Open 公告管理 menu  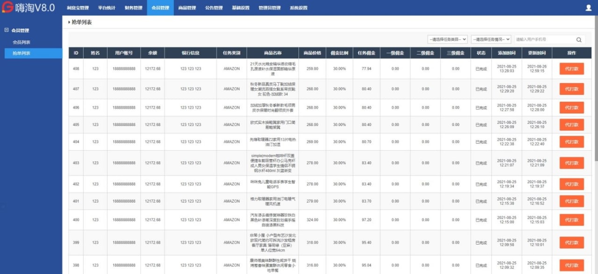(214, 8)
